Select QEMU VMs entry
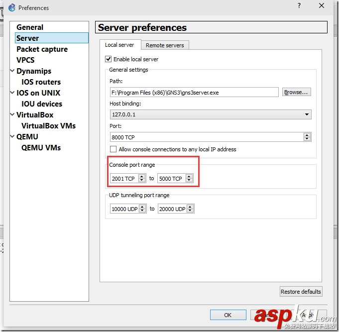Viewport: 339px width, 332px height. 41,148
